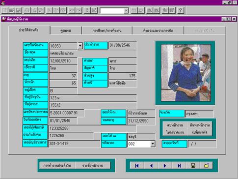The image size is (238, 179).
Task: Click the ใบลาขาดงาน button
Action: pyautogui.click(x=175, y=132)
